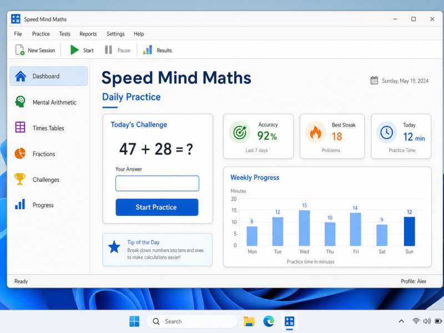Click the Saturday bar in Weekly Progress
This screenshot has height=333, width=444.
(x=382, y=235)
